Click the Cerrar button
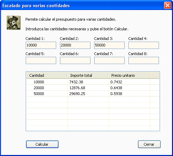The width and height of the screenshot is (173, 156). tap(149, 144)
